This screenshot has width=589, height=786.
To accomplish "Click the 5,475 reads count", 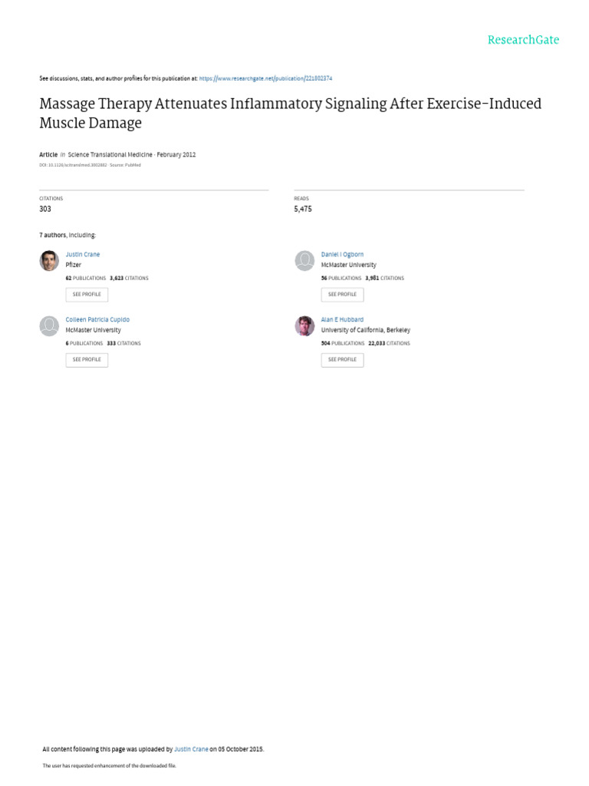I will 302,209.
